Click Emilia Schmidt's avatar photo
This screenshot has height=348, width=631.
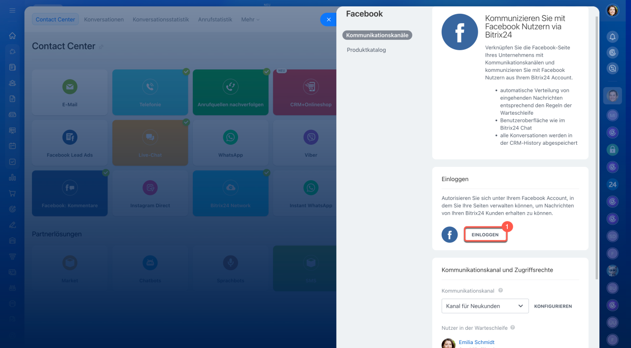449,344
